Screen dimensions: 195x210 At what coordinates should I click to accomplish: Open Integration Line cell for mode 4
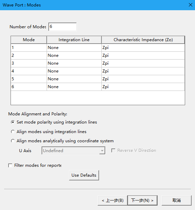(74, 71)
